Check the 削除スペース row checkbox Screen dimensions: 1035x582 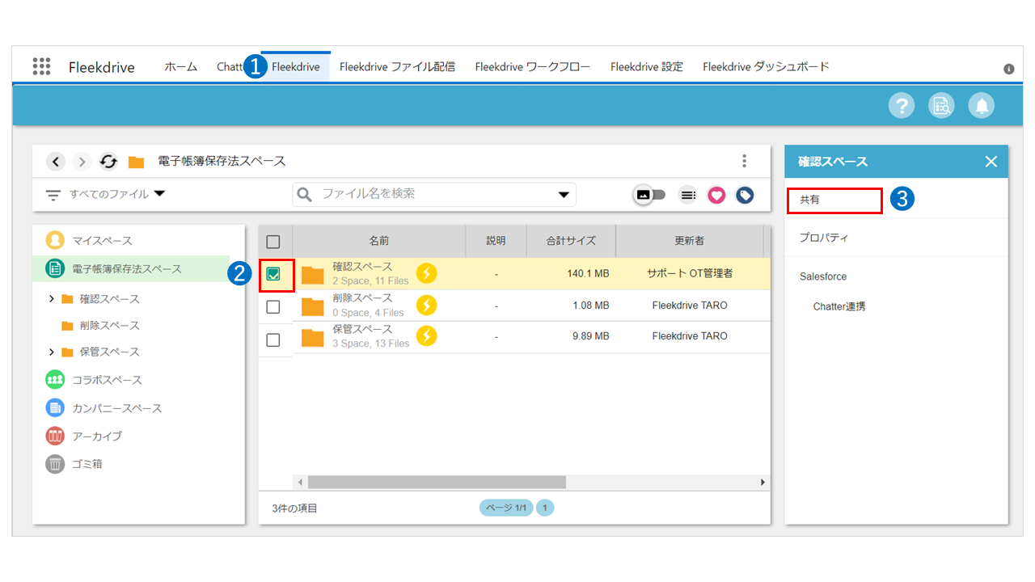tap(273, 306)
